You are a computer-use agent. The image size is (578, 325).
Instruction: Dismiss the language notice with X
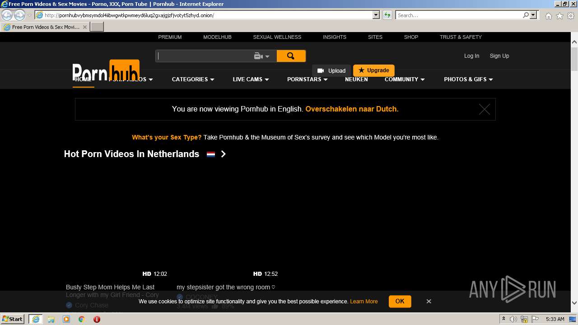coord(485,109)
